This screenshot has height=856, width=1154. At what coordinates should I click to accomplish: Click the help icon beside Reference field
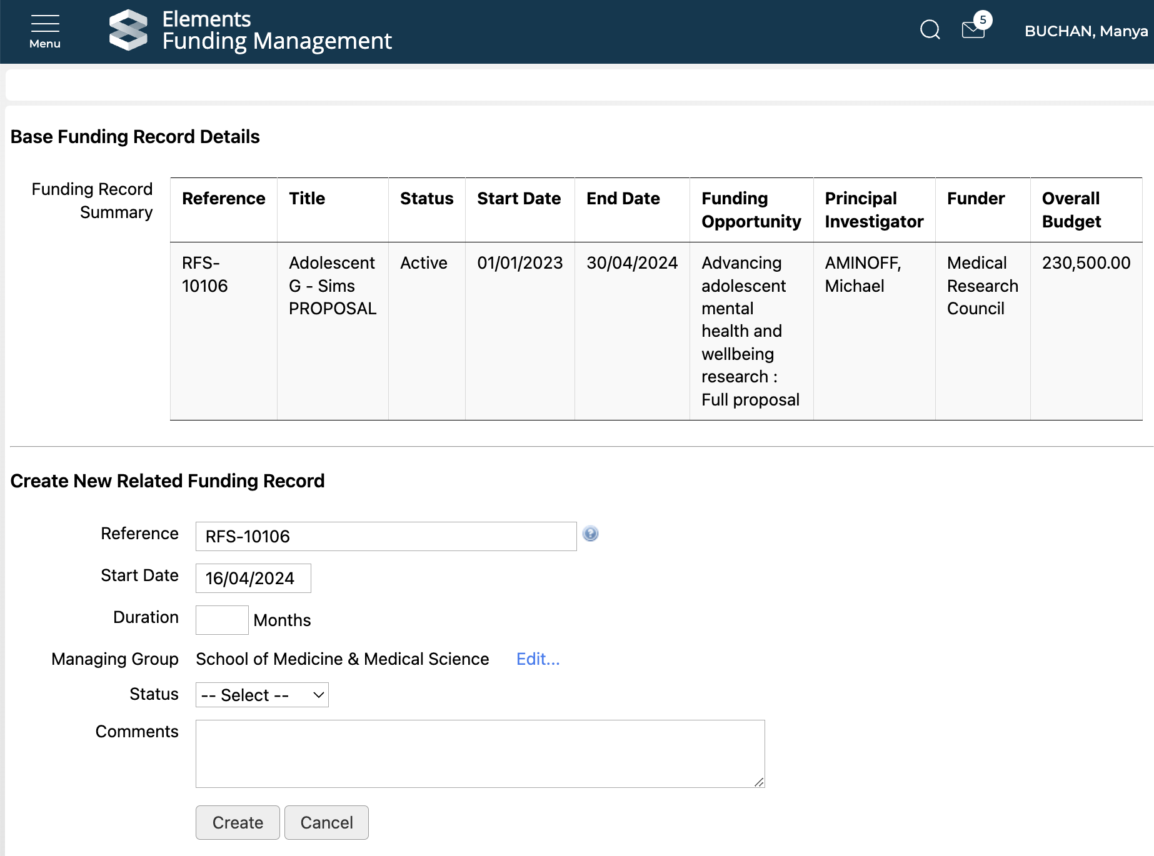(590, 534)
